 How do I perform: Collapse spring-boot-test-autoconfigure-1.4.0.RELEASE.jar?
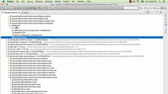[7, 56]
